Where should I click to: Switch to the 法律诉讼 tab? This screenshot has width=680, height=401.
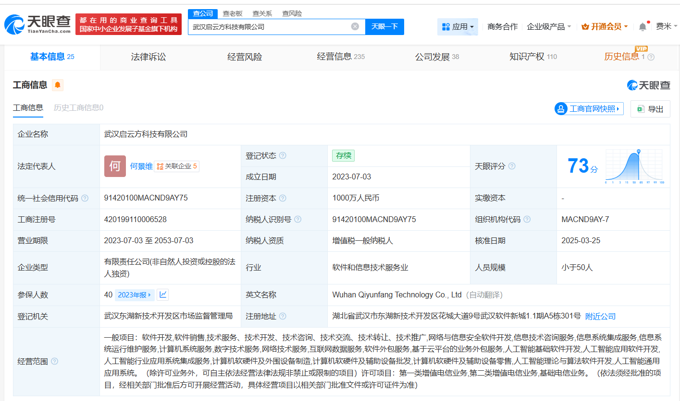(148, 56)
